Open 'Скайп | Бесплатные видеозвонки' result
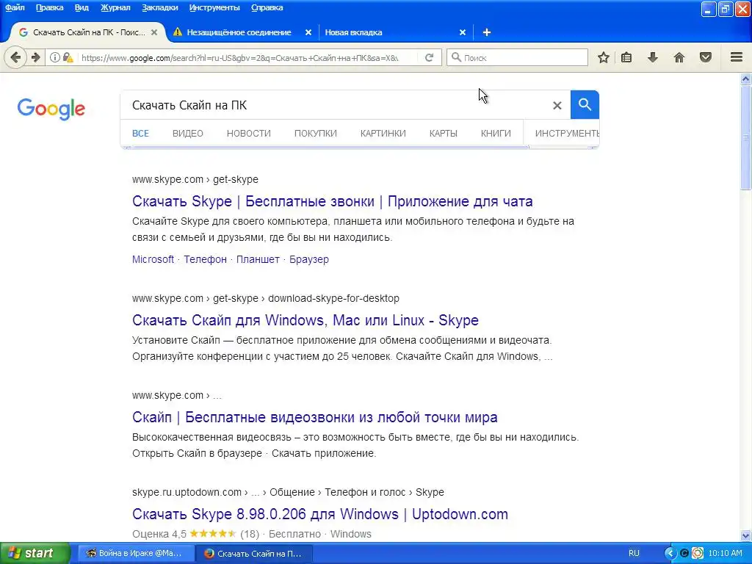 coord(314,417)
